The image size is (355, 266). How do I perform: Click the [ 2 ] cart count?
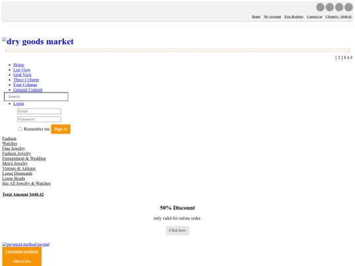[x=339, y=58]
